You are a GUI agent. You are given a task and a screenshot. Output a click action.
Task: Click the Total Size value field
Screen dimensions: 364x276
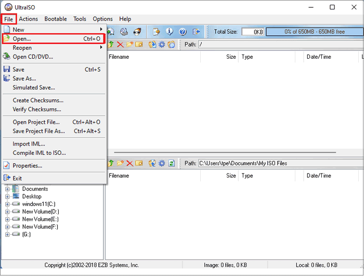tap(253, 32)
